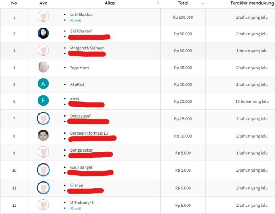Image resolution: width=275 pixels, height=214 pixels.
Task: Open the Guest link under Luthfikudou
Action: click(76, 20)
